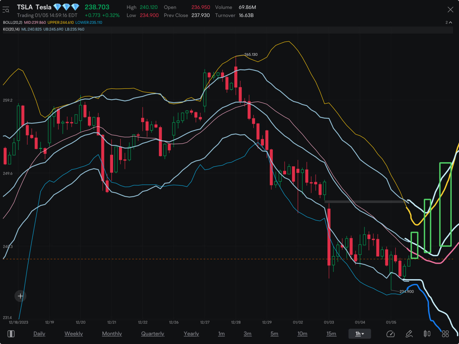Open the four-squares grid menu icon
This screenshot has width=459, height=344.
click(x=445, y=334)
